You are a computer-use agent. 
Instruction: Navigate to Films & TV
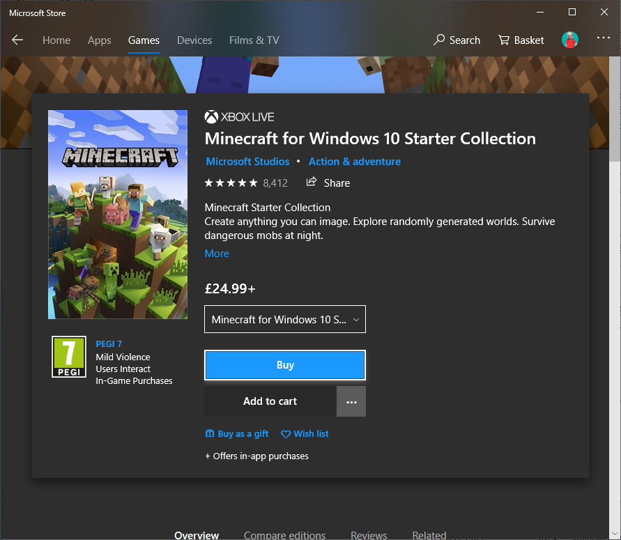coord(254,40)
